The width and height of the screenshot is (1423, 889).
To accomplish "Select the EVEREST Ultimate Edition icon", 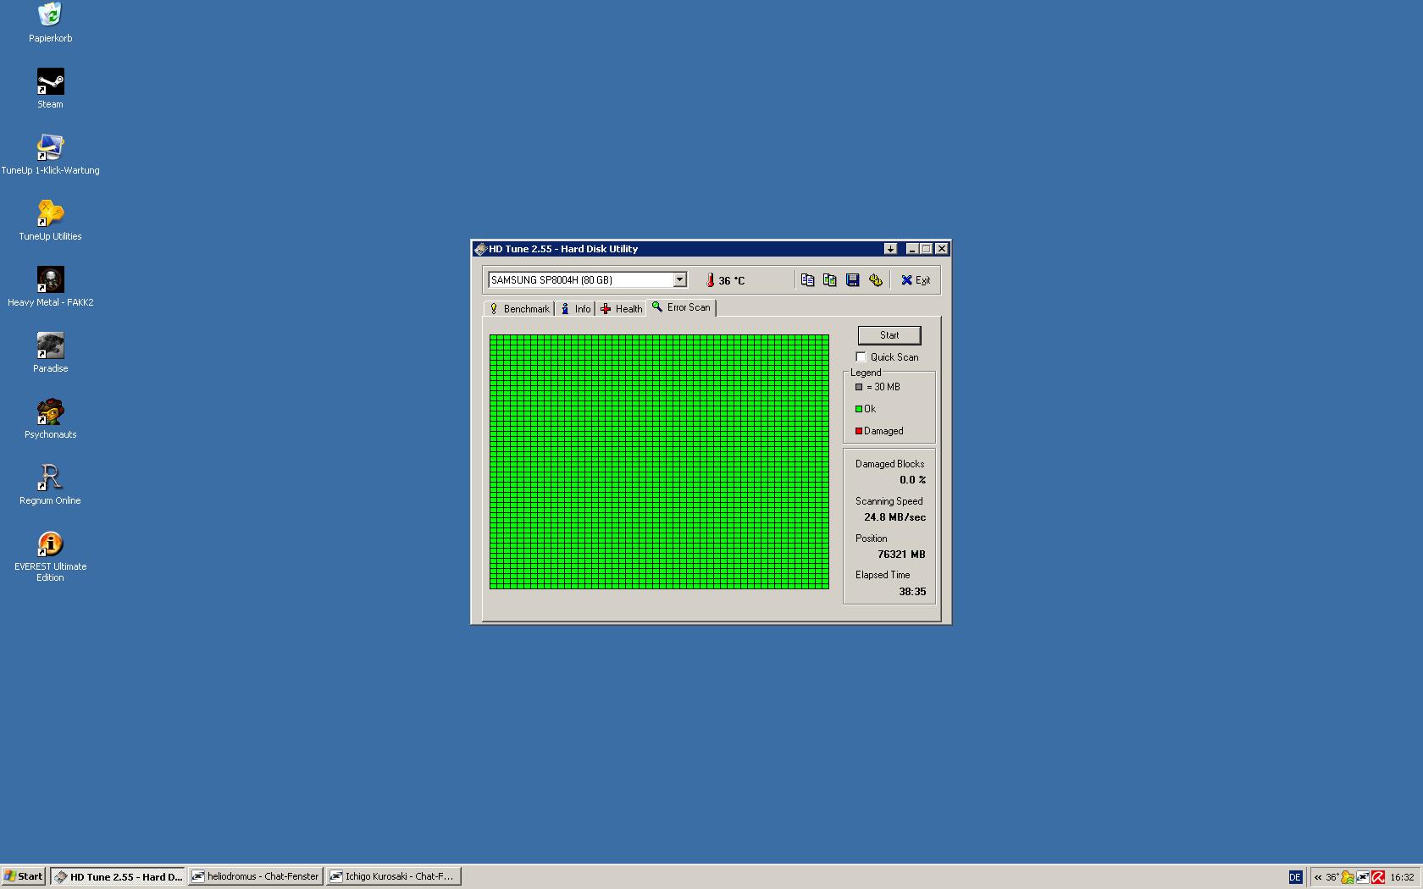I will pyautogui.click(x=50, y=556).
